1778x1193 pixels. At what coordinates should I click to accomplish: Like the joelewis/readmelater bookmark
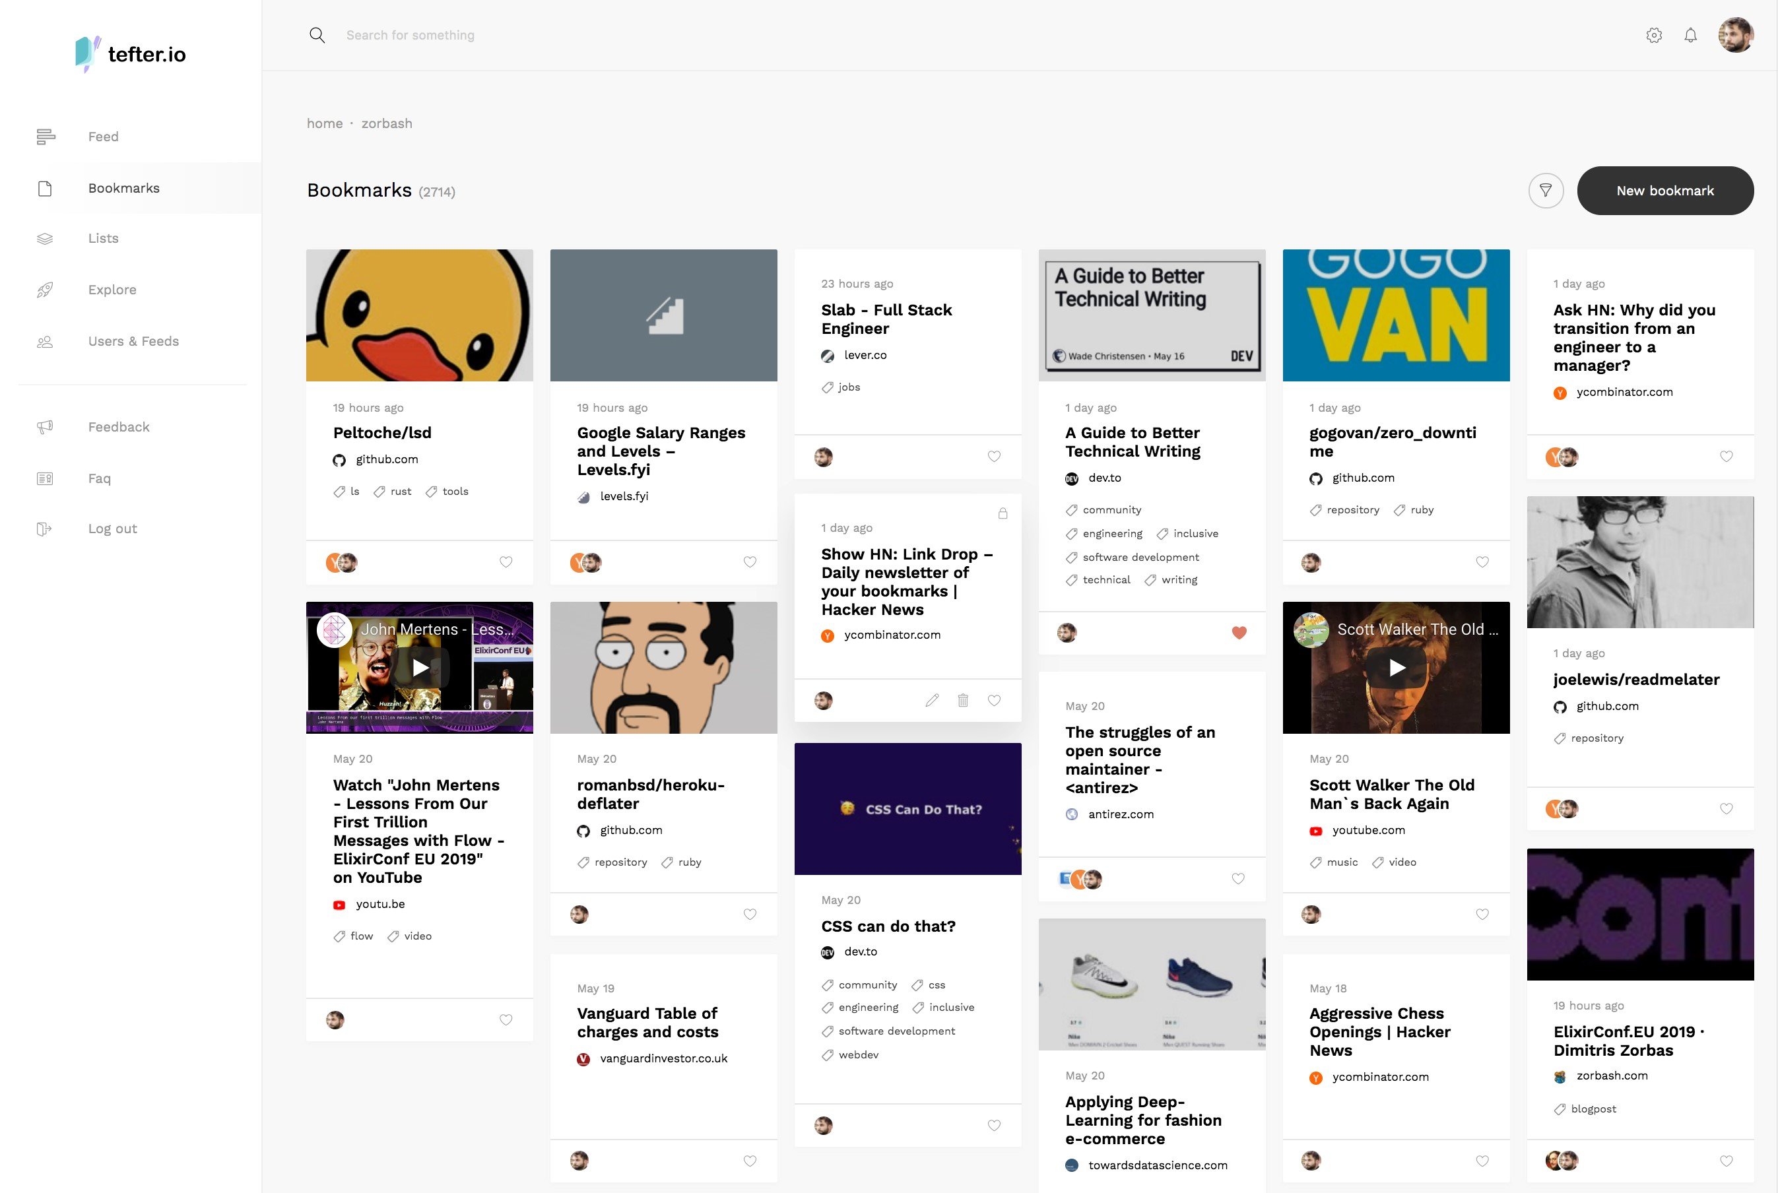(x=1727, y=809)
